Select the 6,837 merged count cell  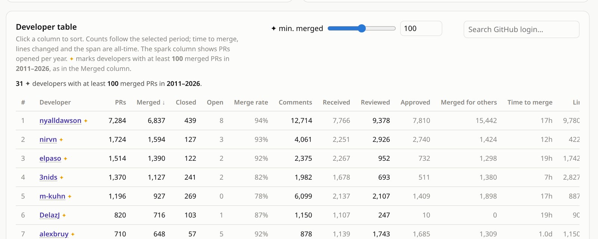point(156,120)
